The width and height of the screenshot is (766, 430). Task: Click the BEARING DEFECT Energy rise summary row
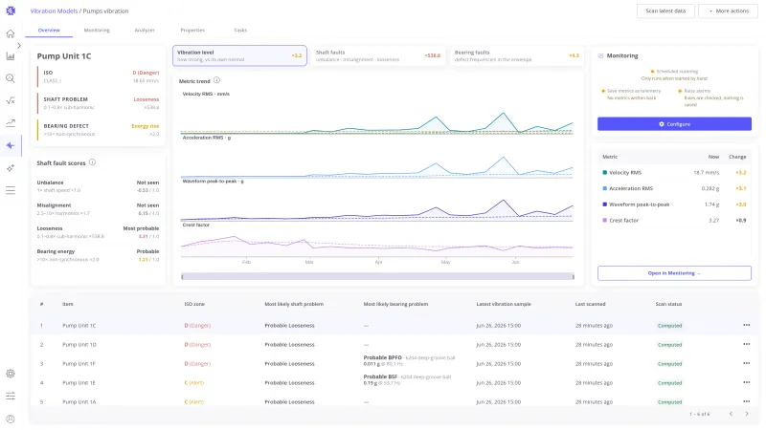(x=99, y=130)
